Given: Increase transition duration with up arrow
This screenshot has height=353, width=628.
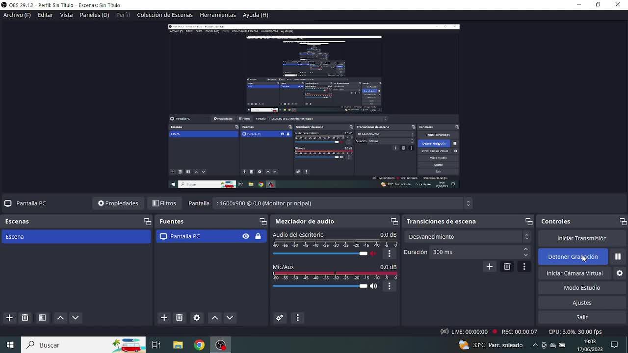Looking at the screenshot, I should 526,249.
